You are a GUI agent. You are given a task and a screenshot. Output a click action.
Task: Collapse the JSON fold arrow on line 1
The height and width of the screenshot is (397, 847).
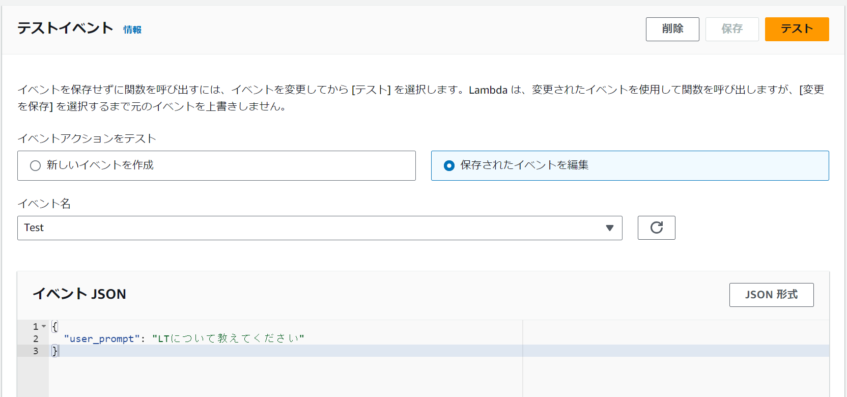[x=44, y=326]
